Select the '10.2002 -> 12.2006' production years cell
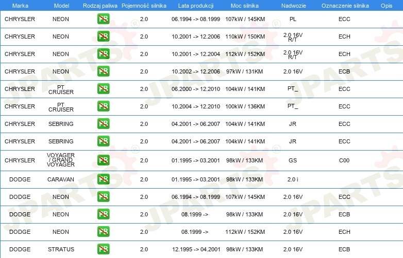This screenshot has width=403, height=258. 196,71
